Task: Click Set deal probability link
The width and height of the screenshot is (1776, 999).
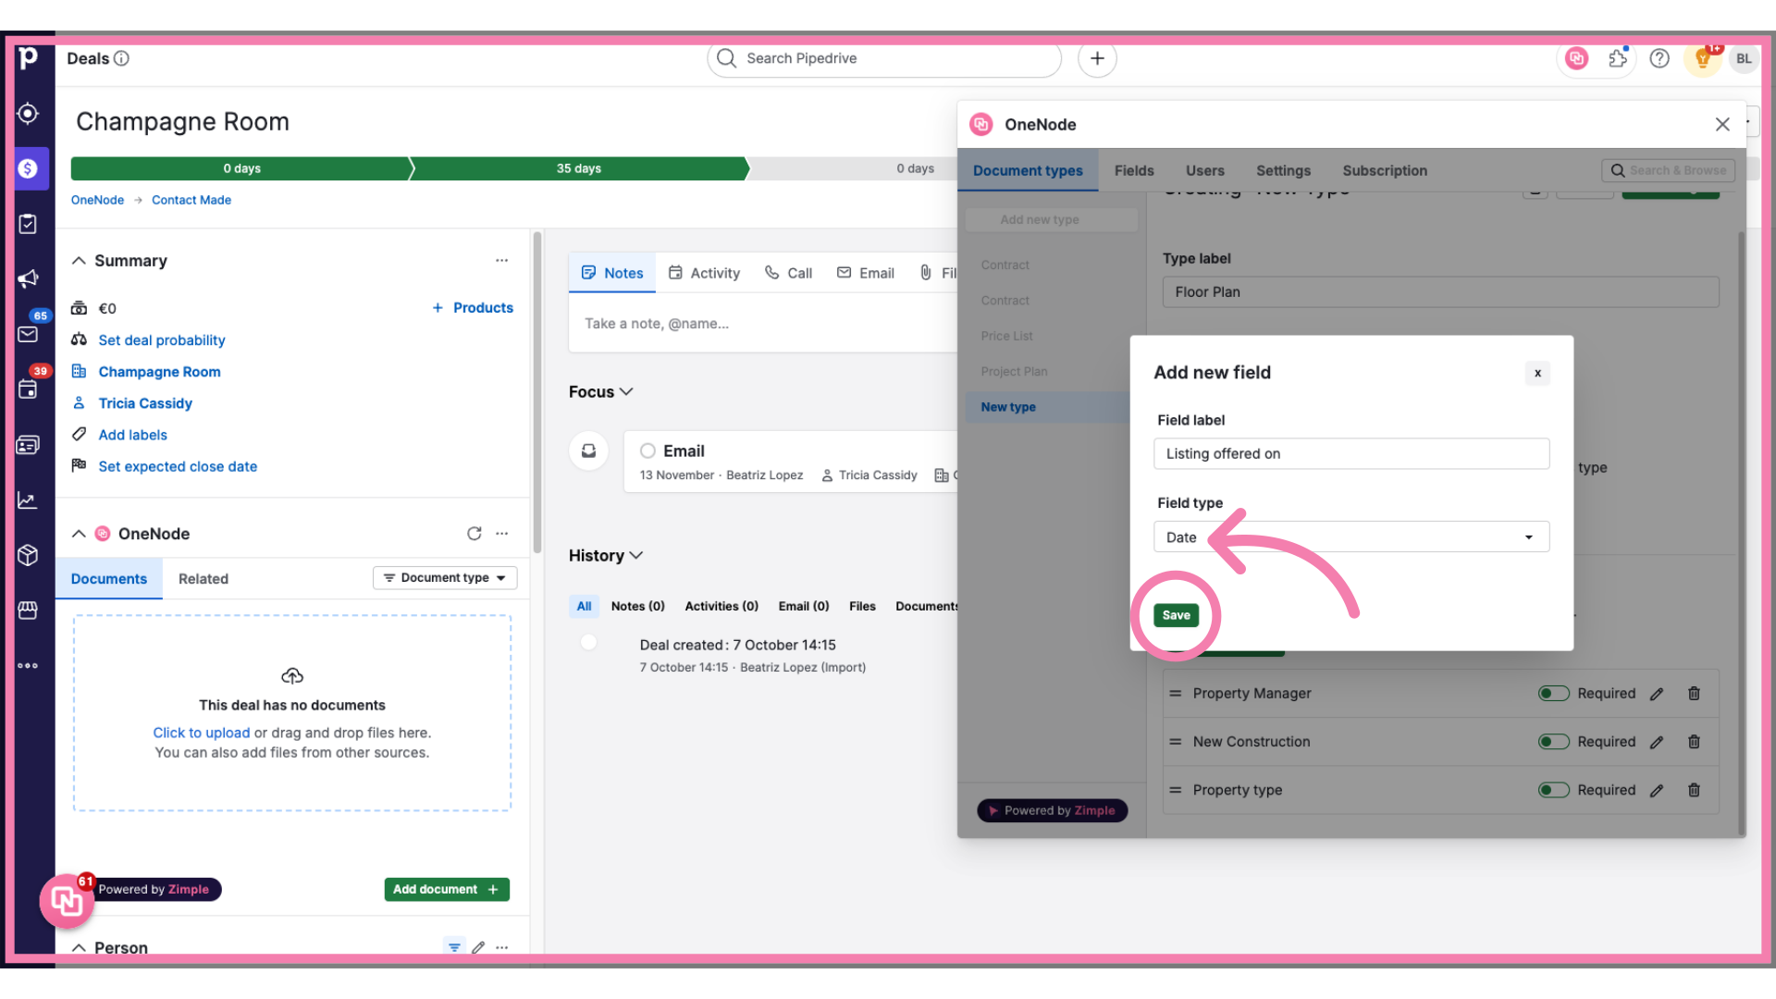Action: pos(162,340)
